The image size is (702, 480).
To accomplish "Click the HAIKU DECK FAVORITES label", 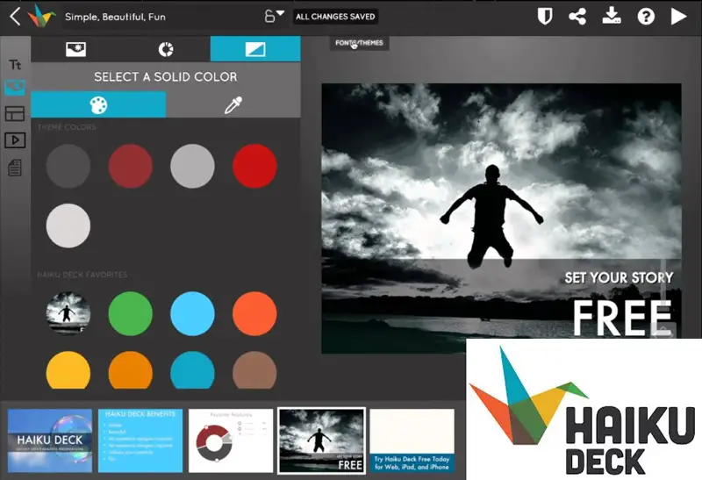I will coord(82,275).
